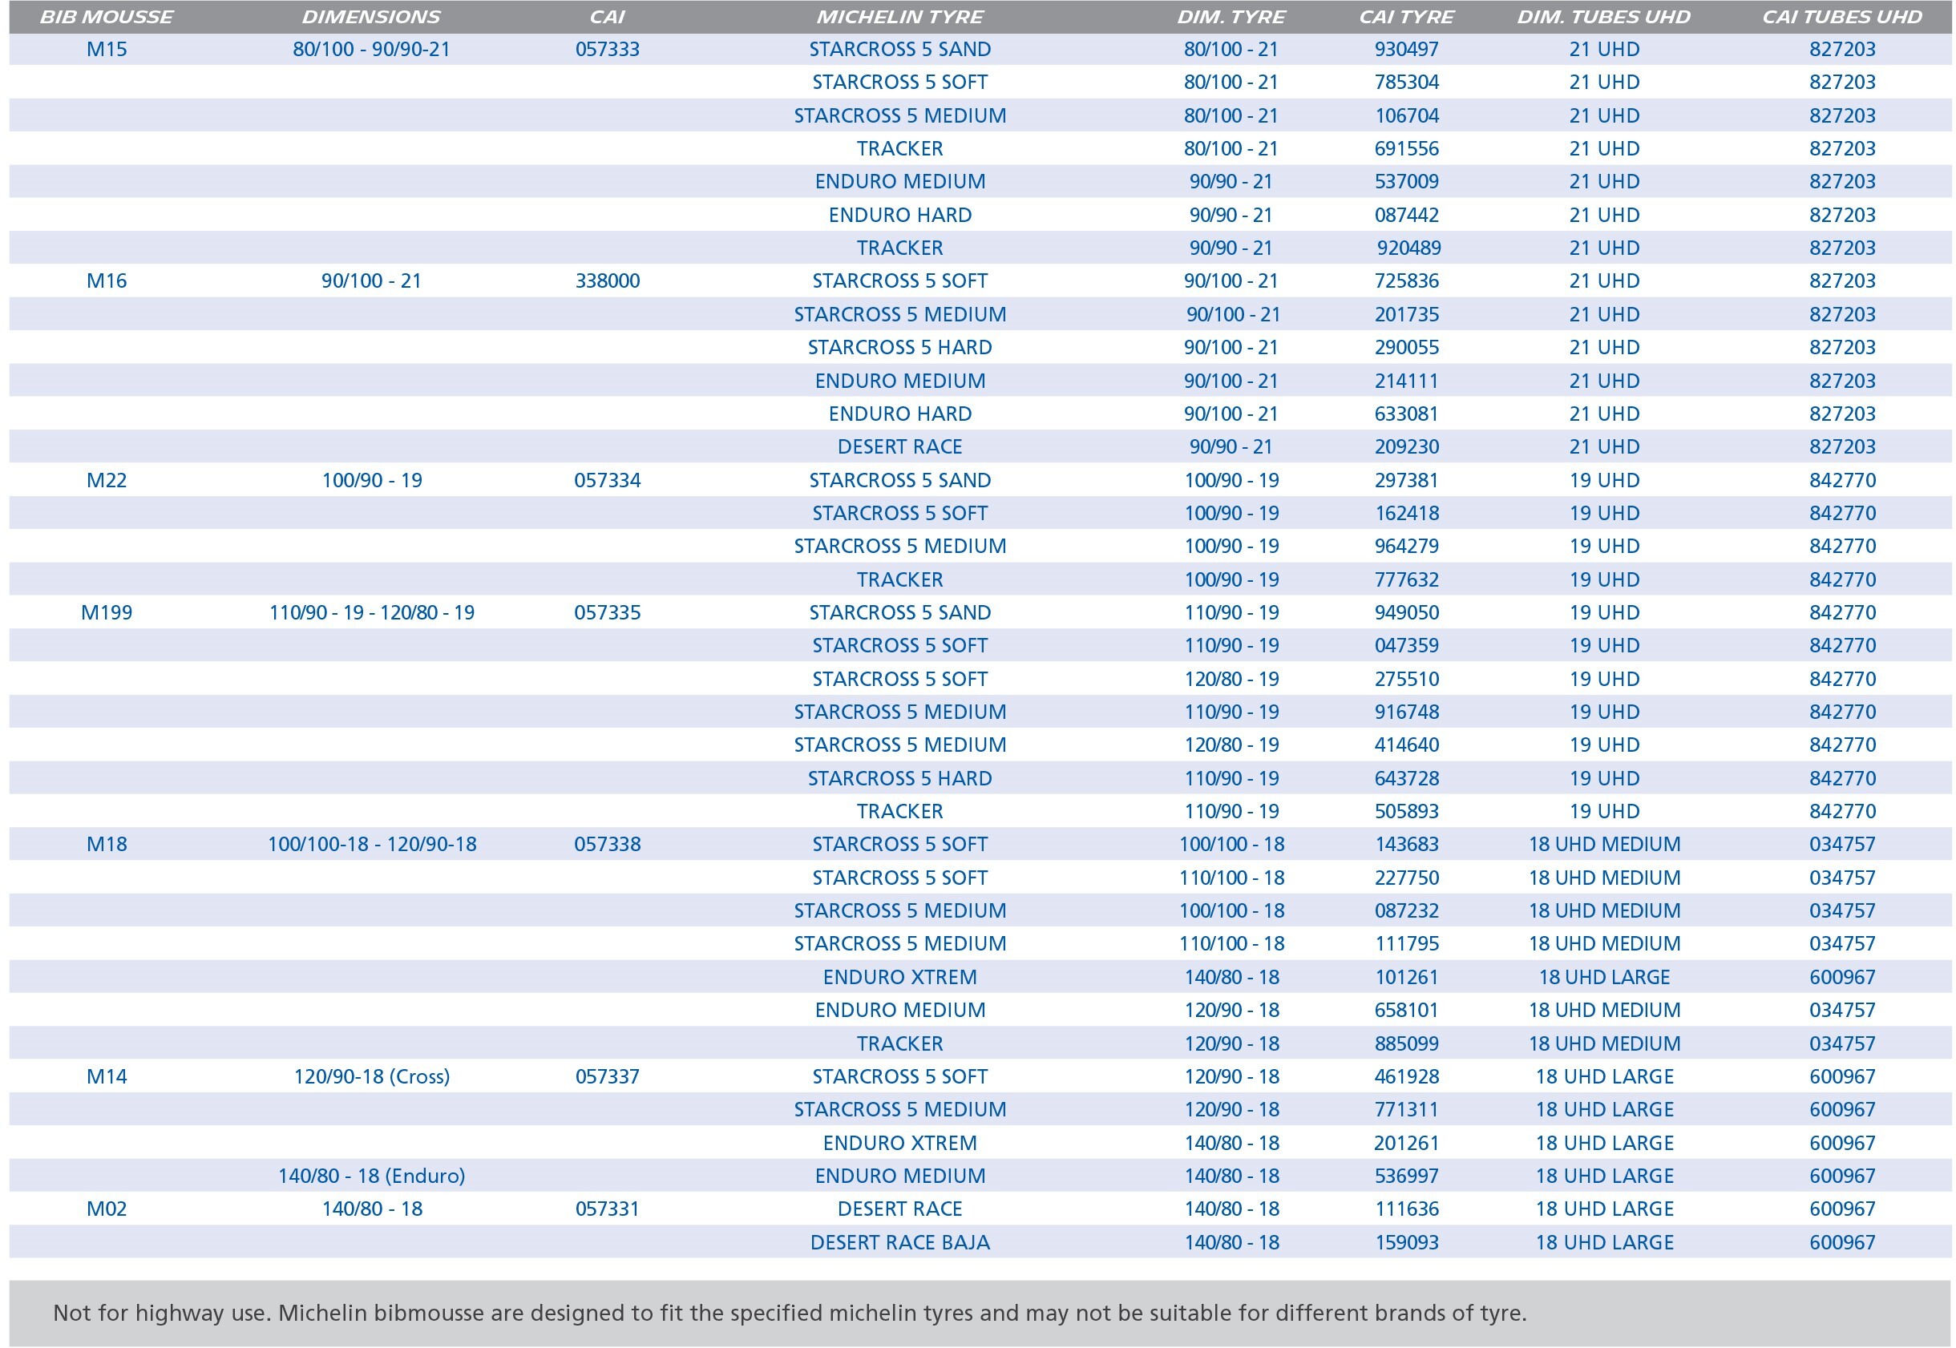1956x1348 pixels.
Task: Click the MICHELIN TYRE column header
Action: 900,17
